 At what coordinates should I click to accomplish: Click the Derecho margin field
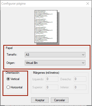pos(80,79)
